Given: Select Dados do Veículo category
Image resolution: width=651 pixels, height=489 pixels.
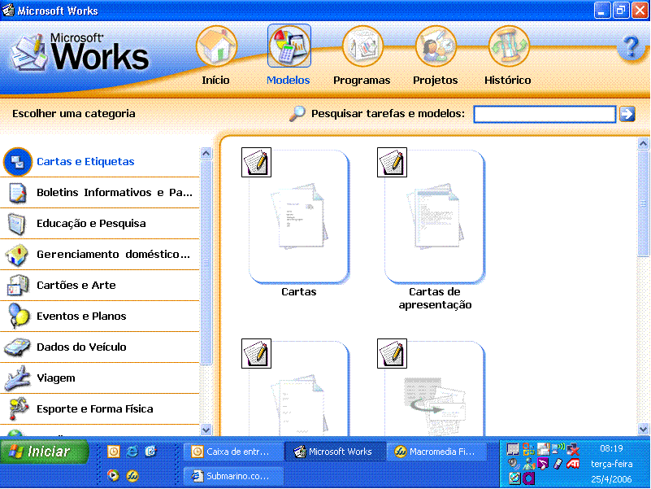Looking at the screenshot, I should click(x=100, y=347).
